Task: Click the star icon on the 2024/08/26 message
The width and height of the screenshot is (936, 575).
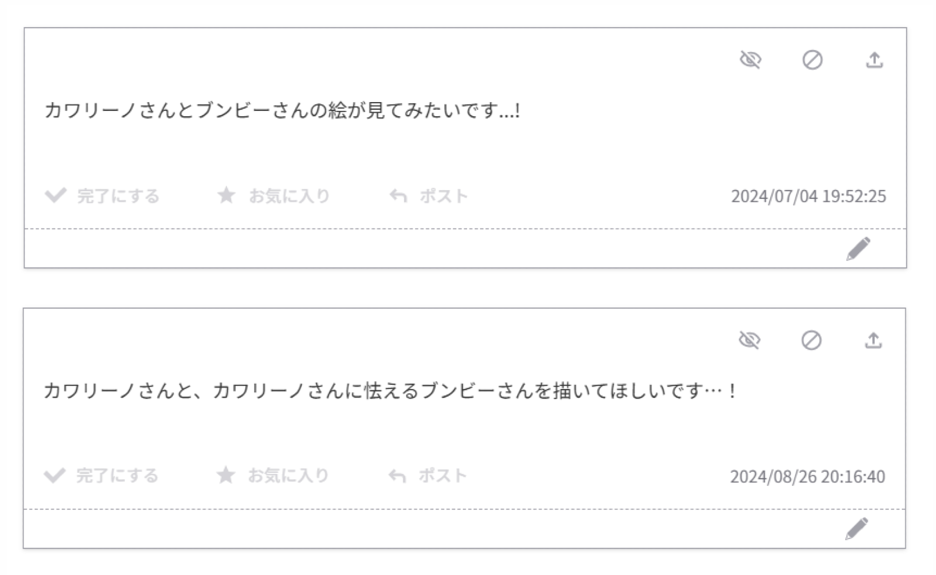Action: (226, 475)
